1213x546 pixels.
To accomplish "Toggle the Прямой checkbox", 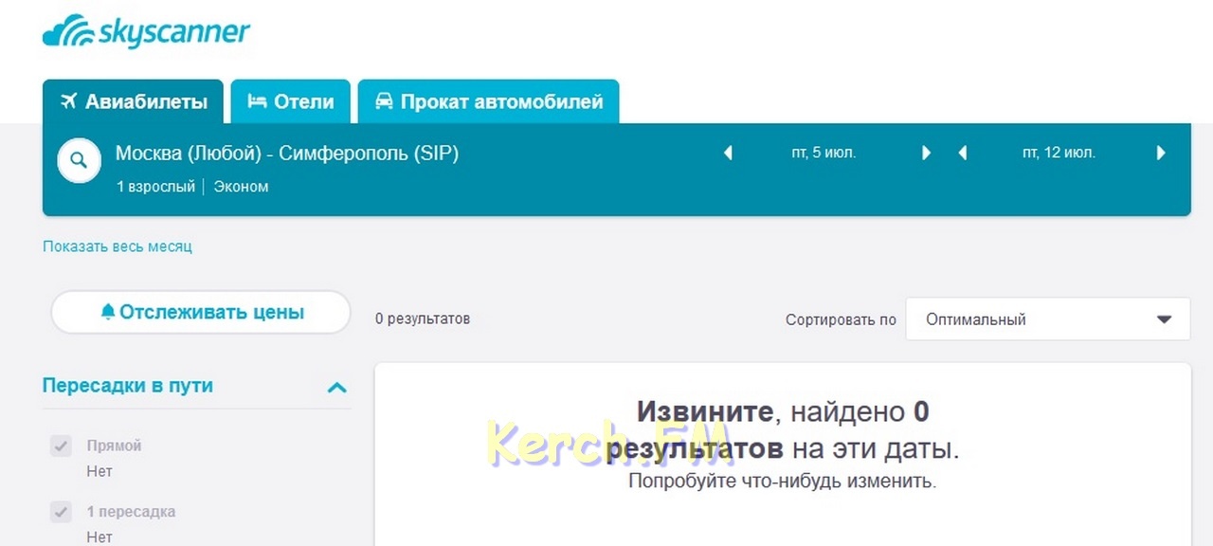I will point(61,446).
